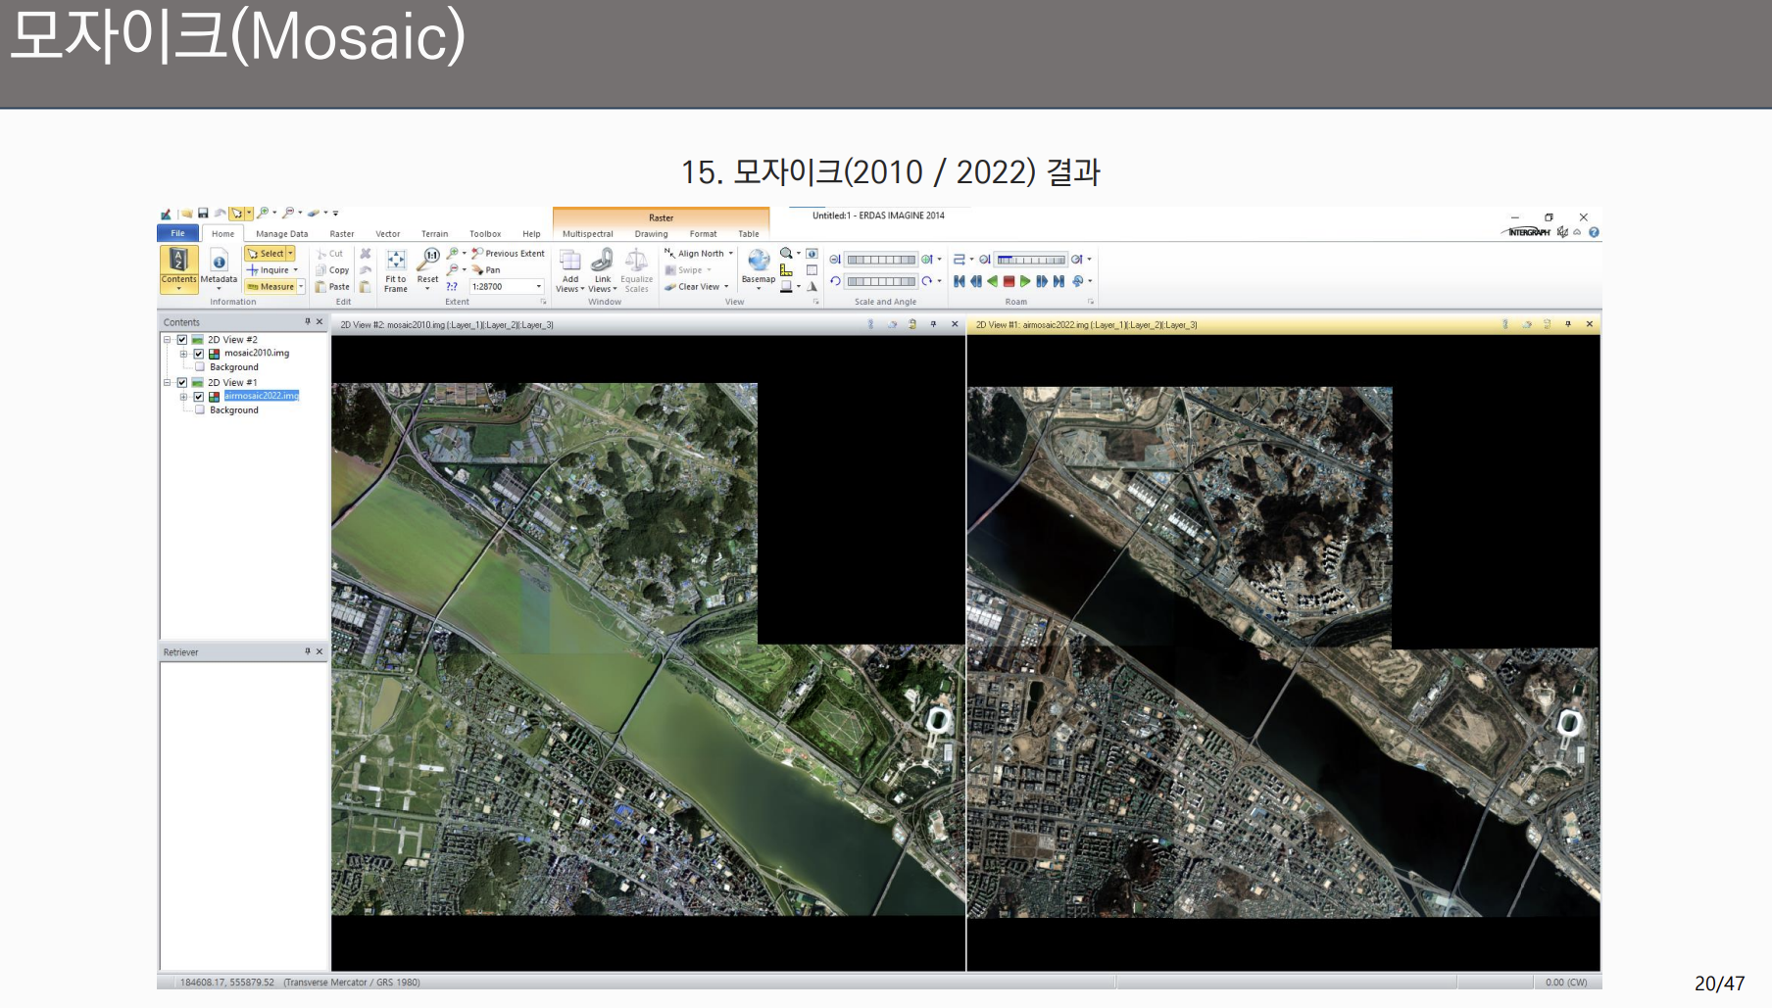Click the Inquire cursor button
The image size is (1772, 1008).
pos(269,270)
